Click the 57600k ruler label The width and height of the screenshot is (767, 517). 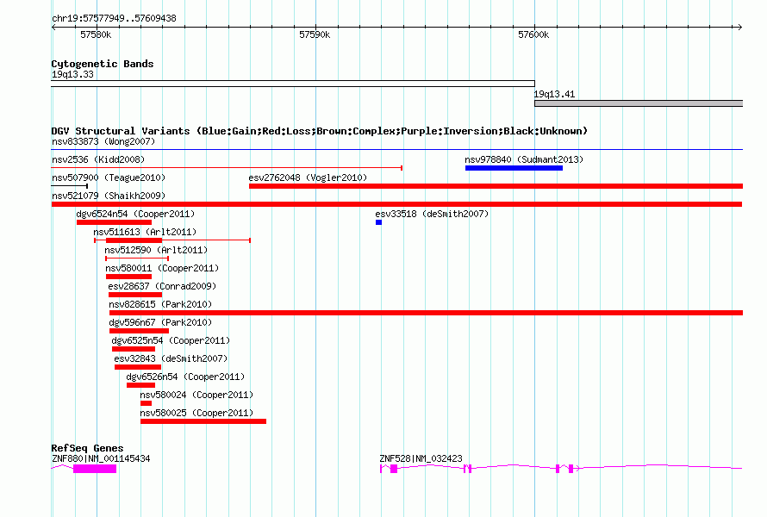pos(533,34)
